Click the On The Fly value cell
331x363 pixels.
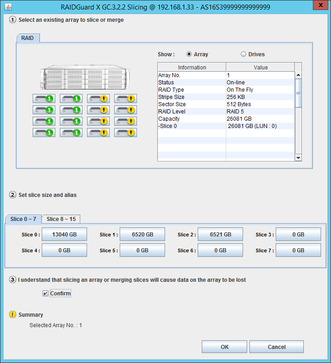pos(260,89)
